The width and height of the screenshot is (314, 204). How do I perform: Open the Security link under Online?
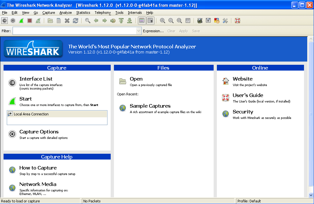coord(243,112)
